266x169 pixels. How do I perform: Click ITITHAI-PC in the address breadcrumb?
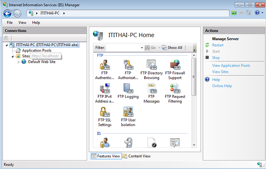[50, 13]
